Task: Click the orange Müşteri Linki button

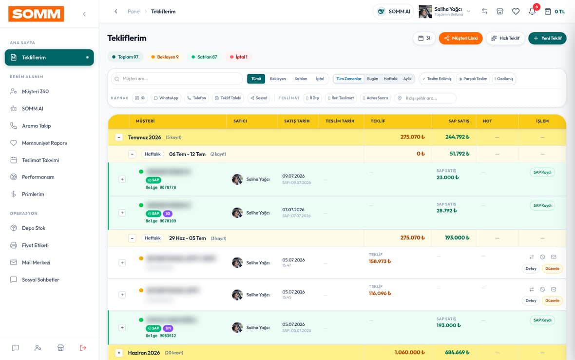Action: (460, 38)
